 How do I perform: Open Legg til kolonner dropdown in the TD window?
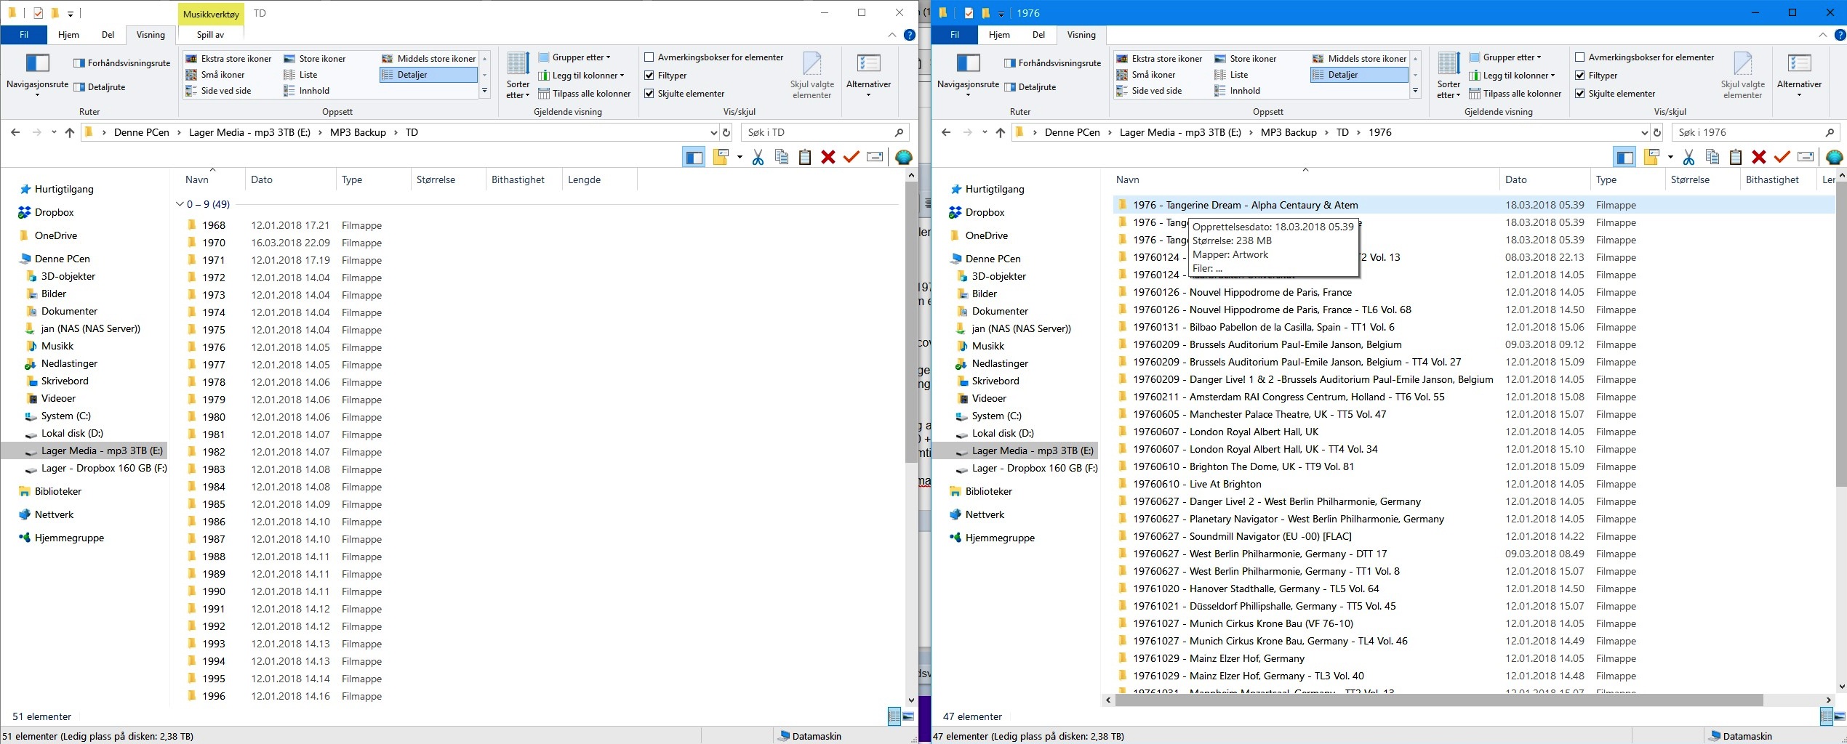point(582,75)
